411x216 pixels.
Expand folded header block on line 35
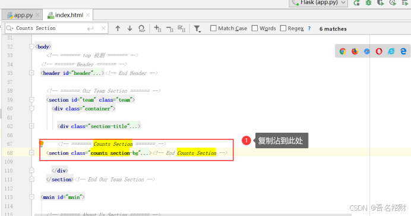31,73
